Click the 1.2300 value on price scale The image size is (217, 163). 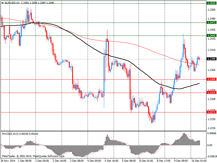click(212, 99)
